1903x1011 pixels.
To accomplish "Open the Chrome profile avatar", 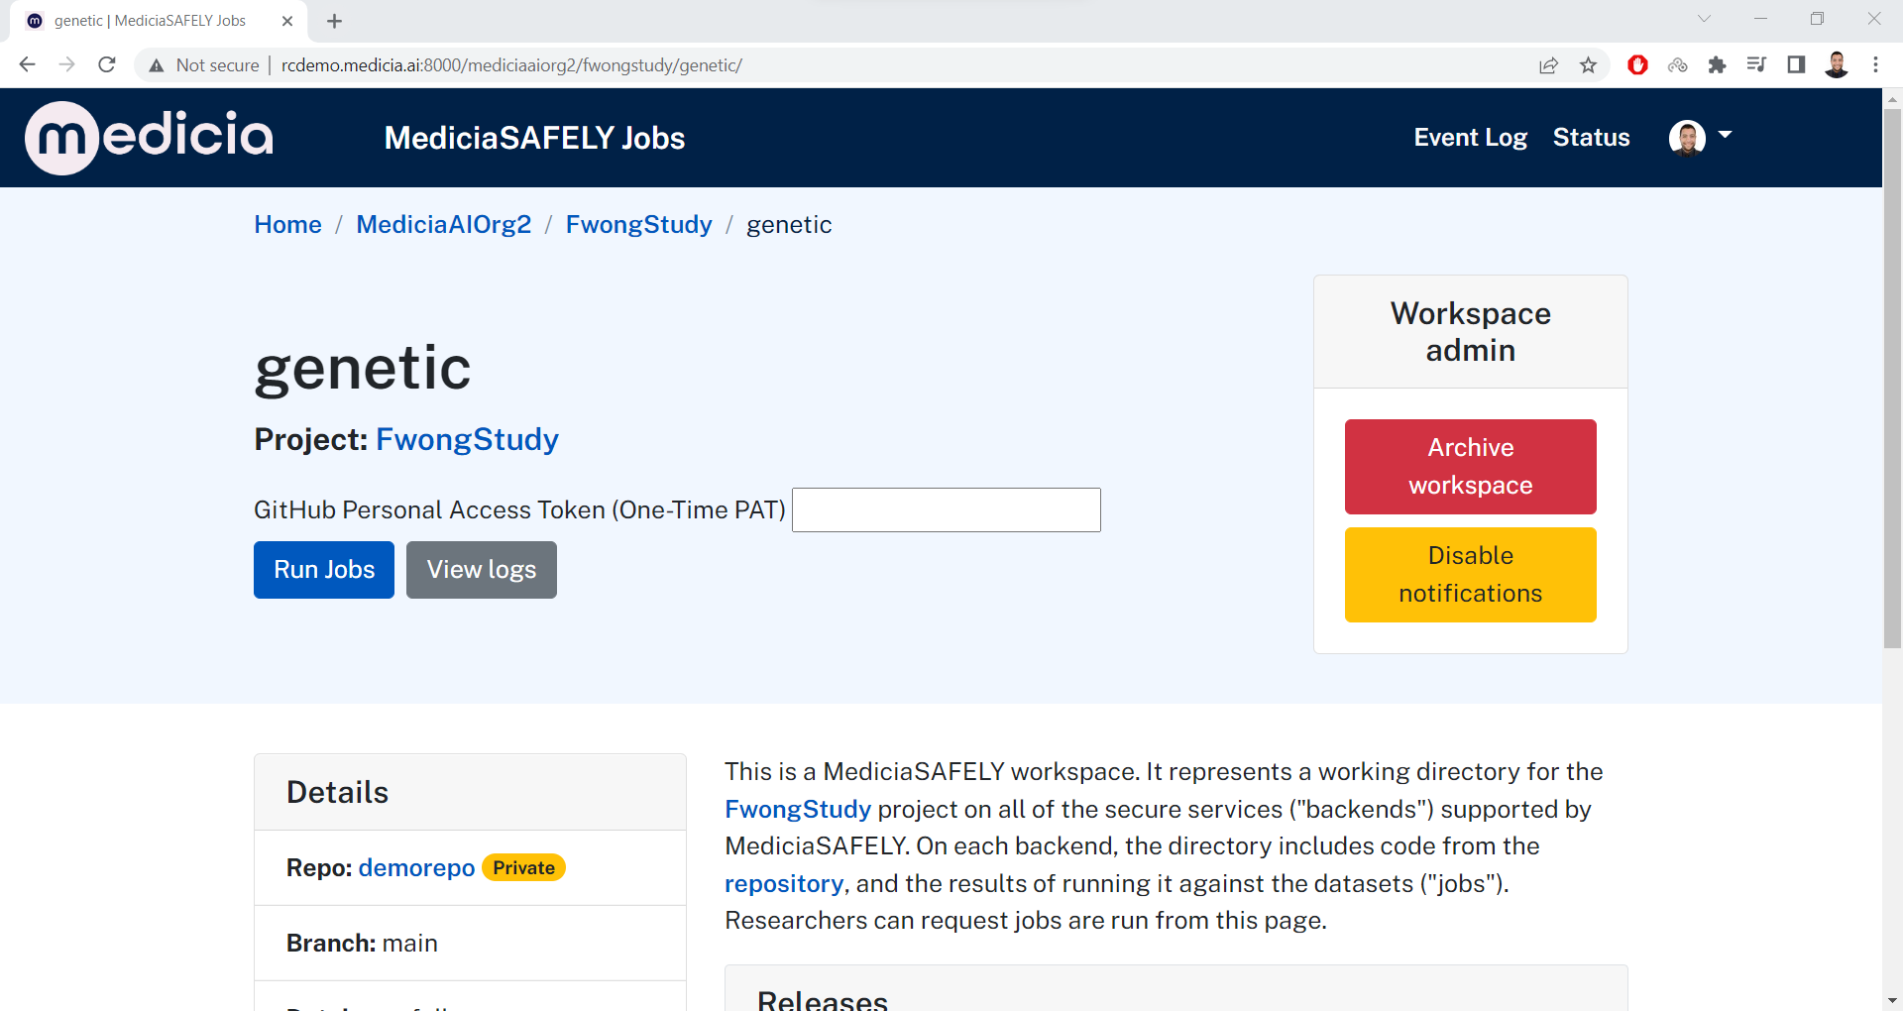I will [x=1837, y=65].
